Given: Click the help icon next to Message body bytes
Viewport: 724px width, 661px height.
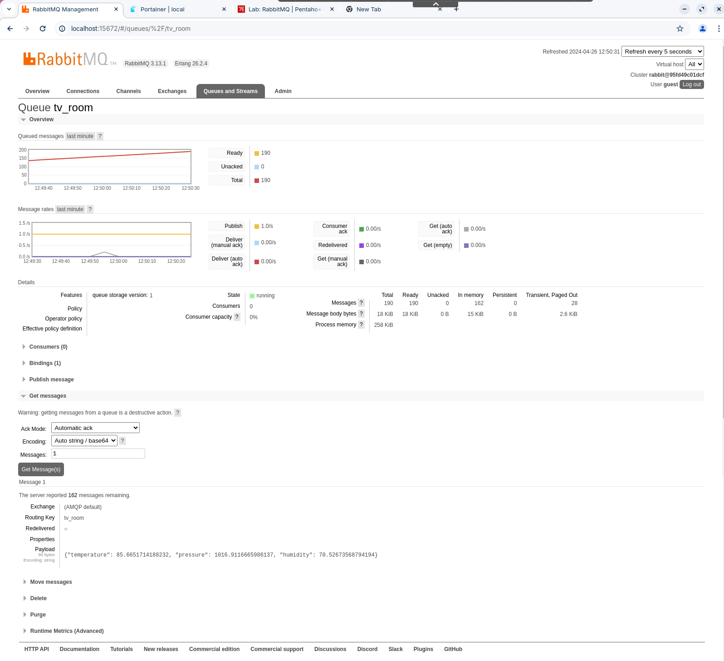Looking at the screenshot, I should (x=361, y=314).
